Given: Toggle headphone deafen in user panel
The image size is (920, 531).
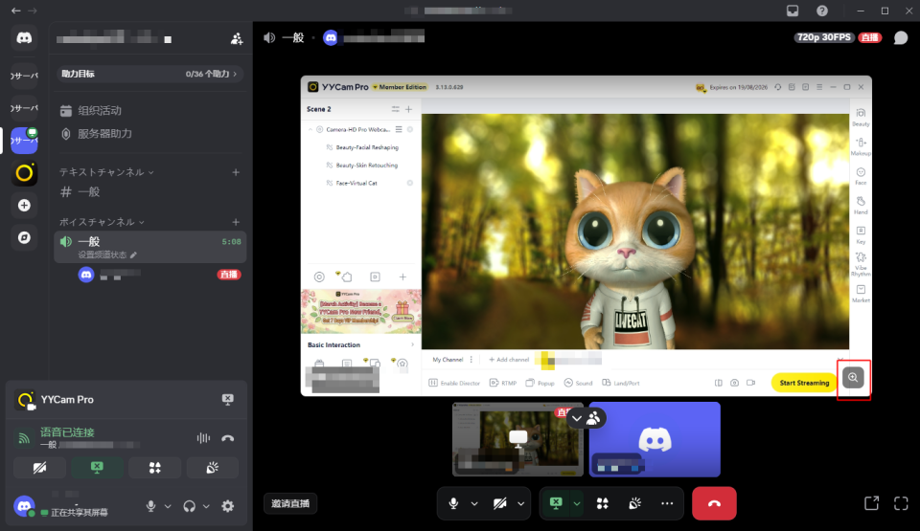Looking at the screenshot, I should click(190, 506).
